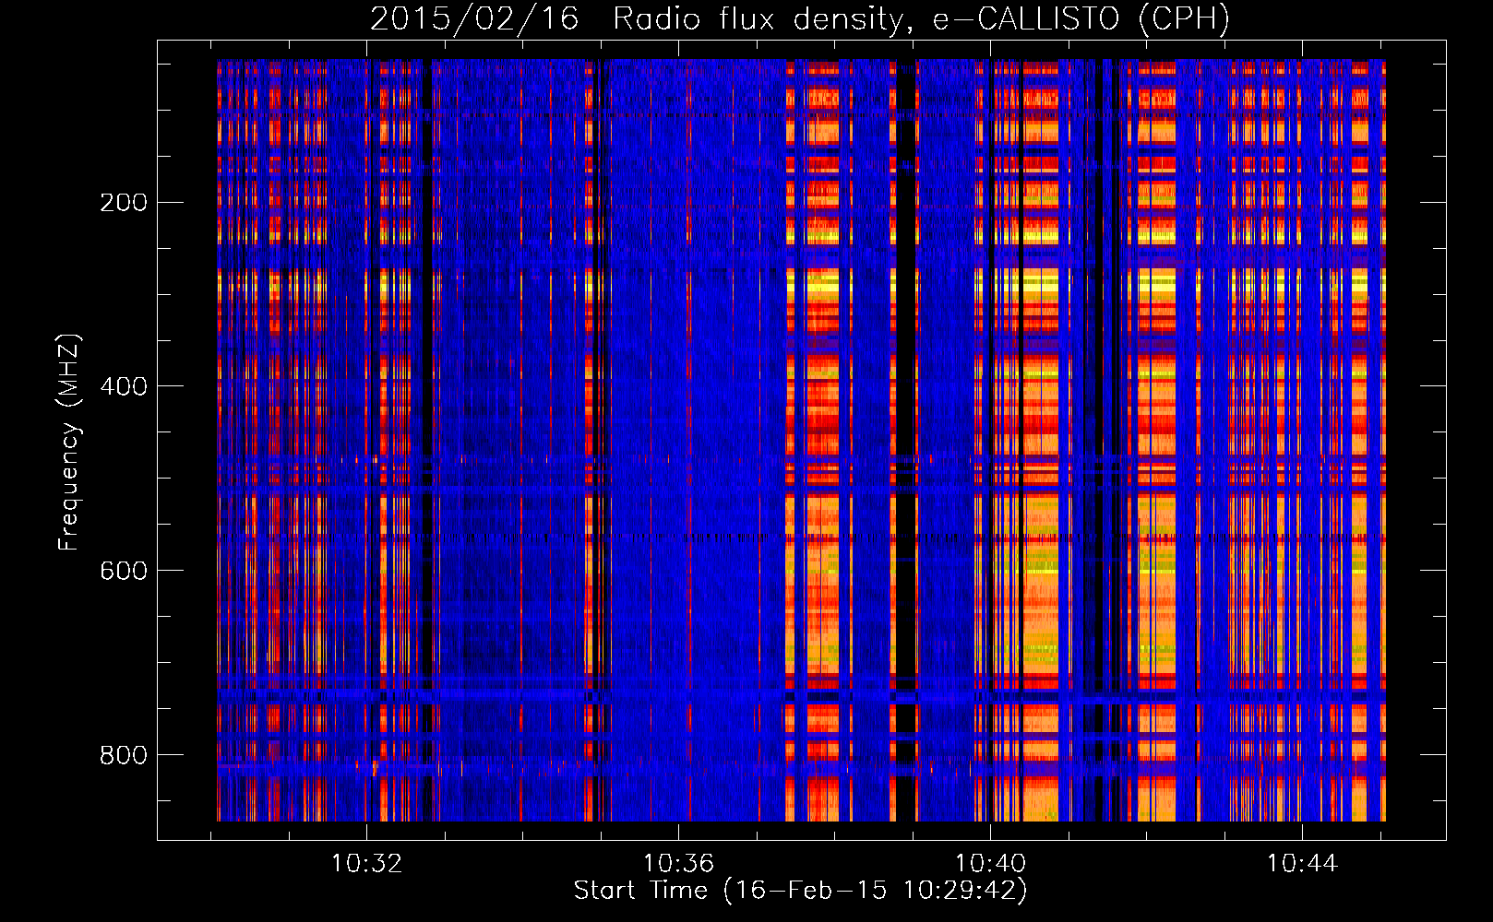Click the 10:44 time tick label
1493x922 pixels.
click(x=1302, y=864)
